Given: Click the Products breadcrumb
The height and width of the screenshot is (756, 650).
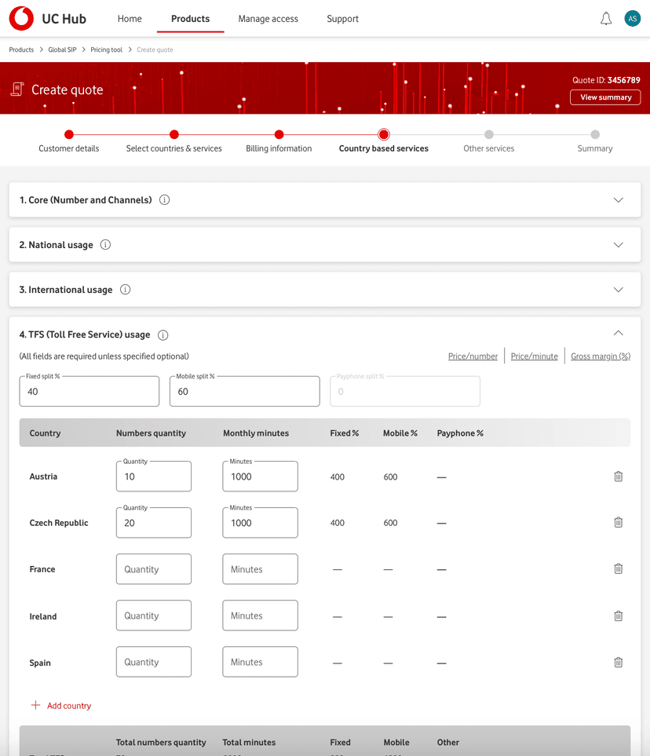Looking at the screenshot, I should (x=21, y=49).
